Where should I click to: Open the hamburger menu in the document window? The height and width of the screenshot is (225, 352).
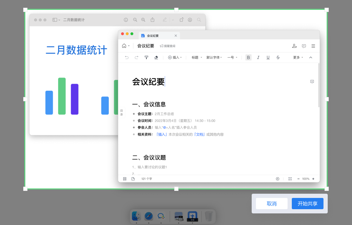[313, 46]
